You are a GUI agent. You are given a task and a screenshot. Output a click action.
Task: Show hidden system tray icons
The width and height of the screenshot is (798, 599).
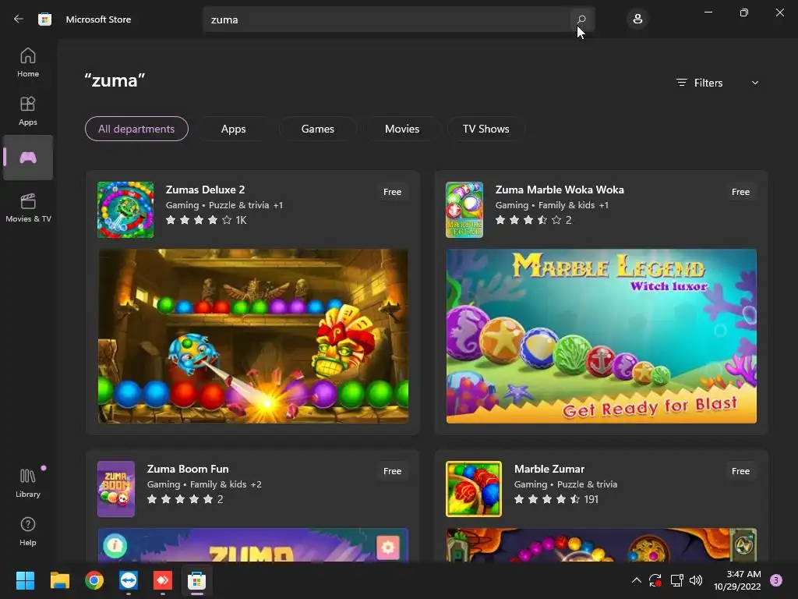636,580
